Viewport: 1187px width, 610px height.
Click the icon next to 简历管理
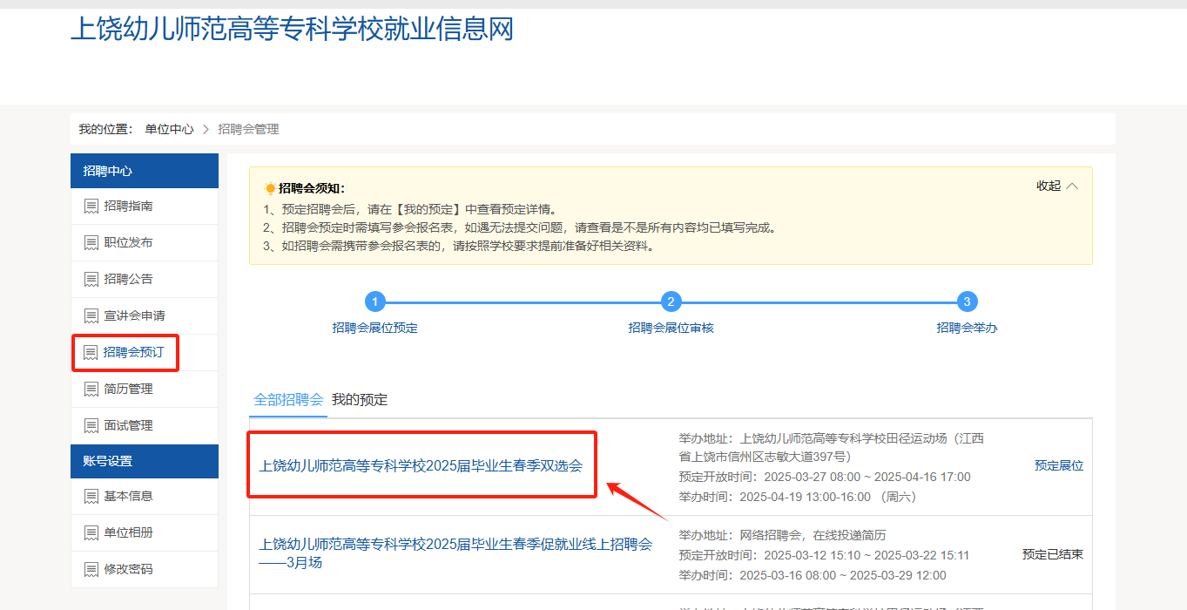(x=91, y=390)
